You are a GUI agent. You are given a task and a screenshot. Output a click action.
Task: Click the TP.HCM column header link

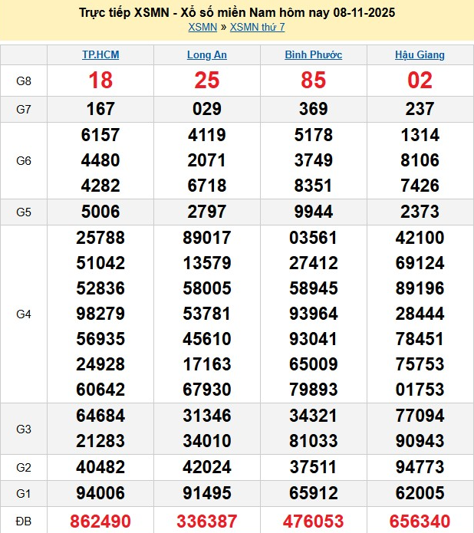click(x=100, y=55)
